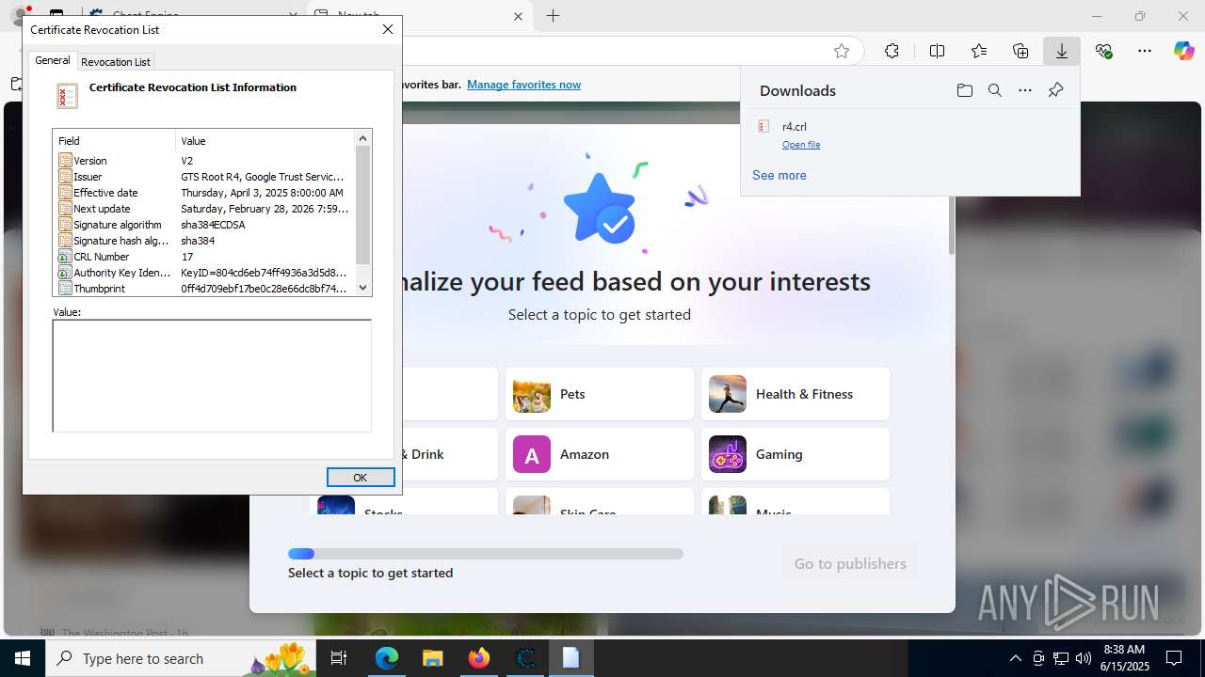Toggle Split screen icon in Edge toolbar
The image size is (1205, 677).
(937, 51)
